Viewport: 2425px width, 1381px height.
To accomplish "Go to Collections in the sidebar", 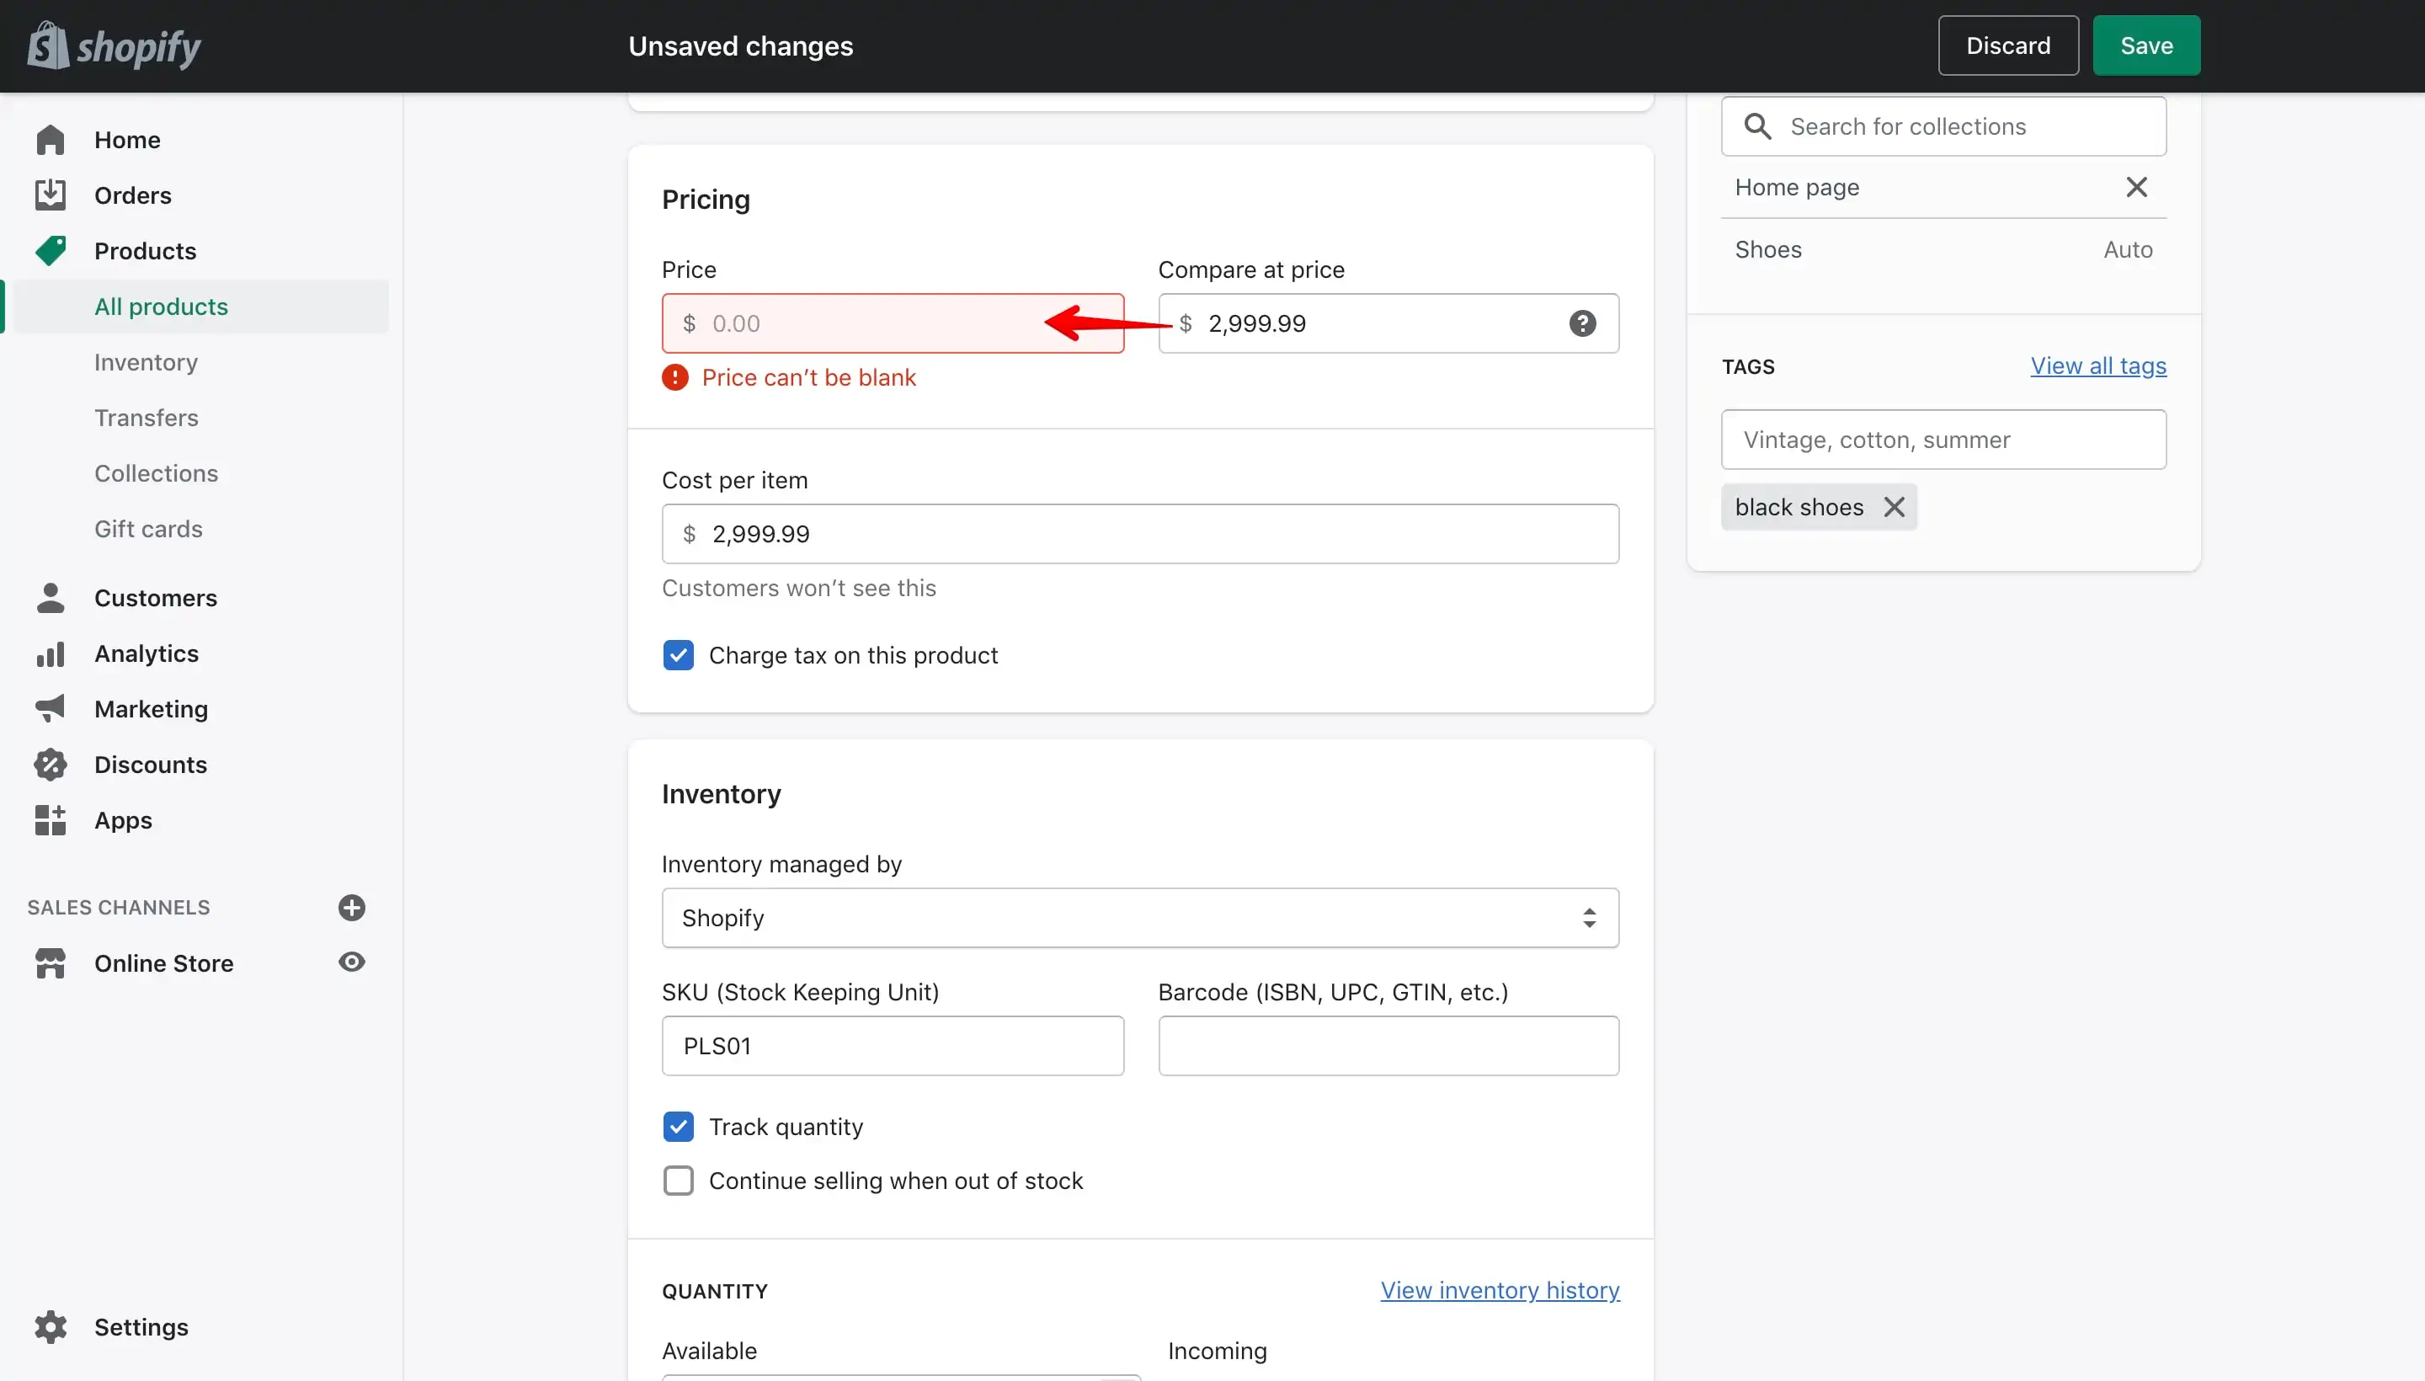I will 157,473.
